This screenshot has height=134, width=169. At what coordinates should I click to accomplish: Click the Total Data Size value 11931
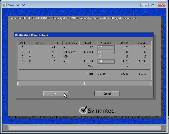pos(143,74)
